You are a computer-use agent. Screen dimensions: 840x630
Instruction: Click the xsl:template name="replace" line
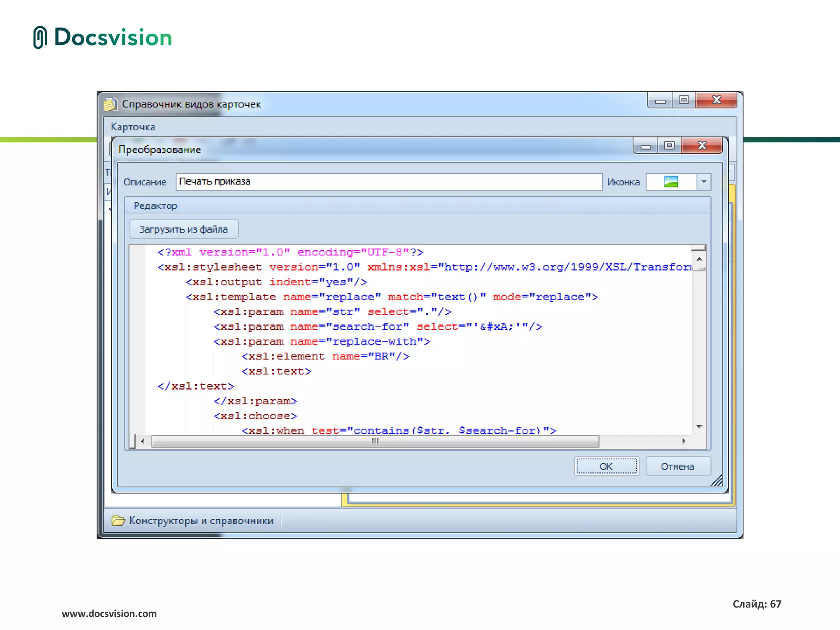point(392,297)
